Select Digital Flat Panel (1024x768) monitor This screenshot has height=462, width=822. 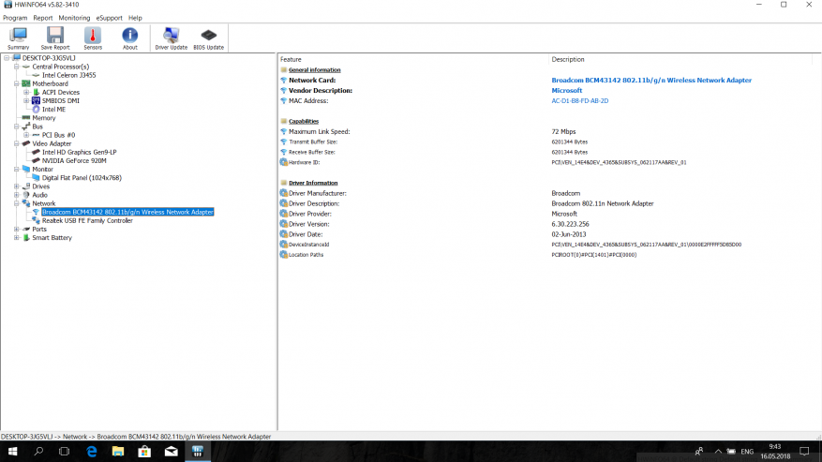point(82,178)
